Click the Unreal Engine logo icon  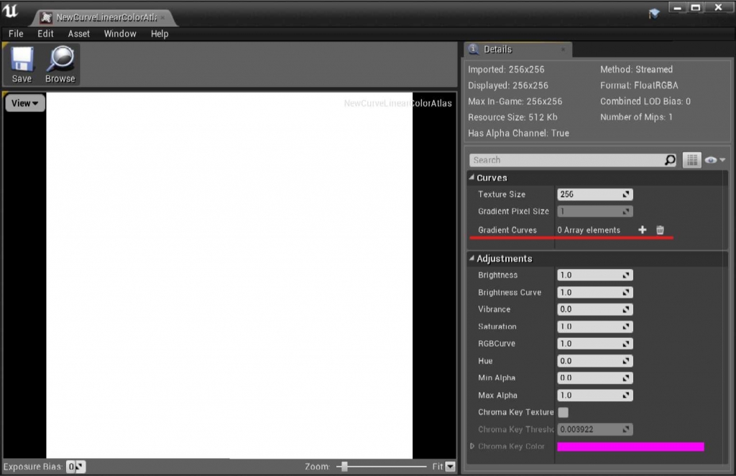tap(10, 12)
